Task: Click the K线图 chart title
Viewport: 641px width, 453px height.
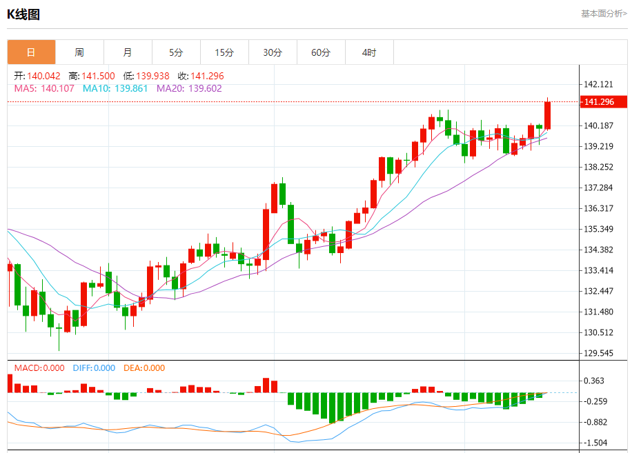Action: (x=23, y=14)
